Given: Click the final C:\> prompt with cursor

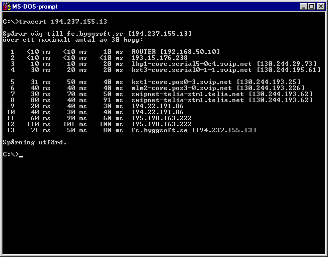Looking at the screenshot, I should (13, 154).
